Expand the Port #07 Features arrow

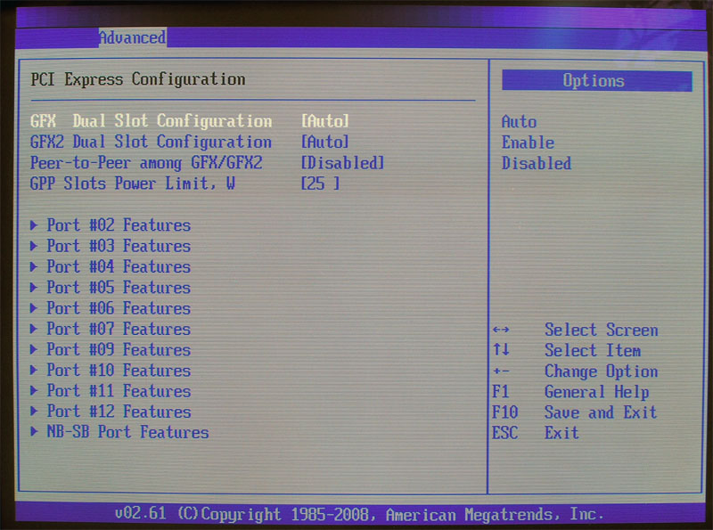[34, 329]
